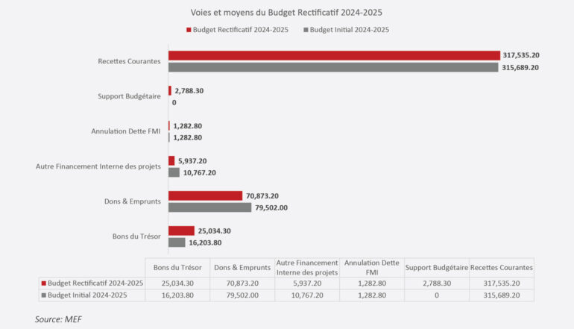Select the grey Dons & Emprunts bar

[x=209, y=207]
